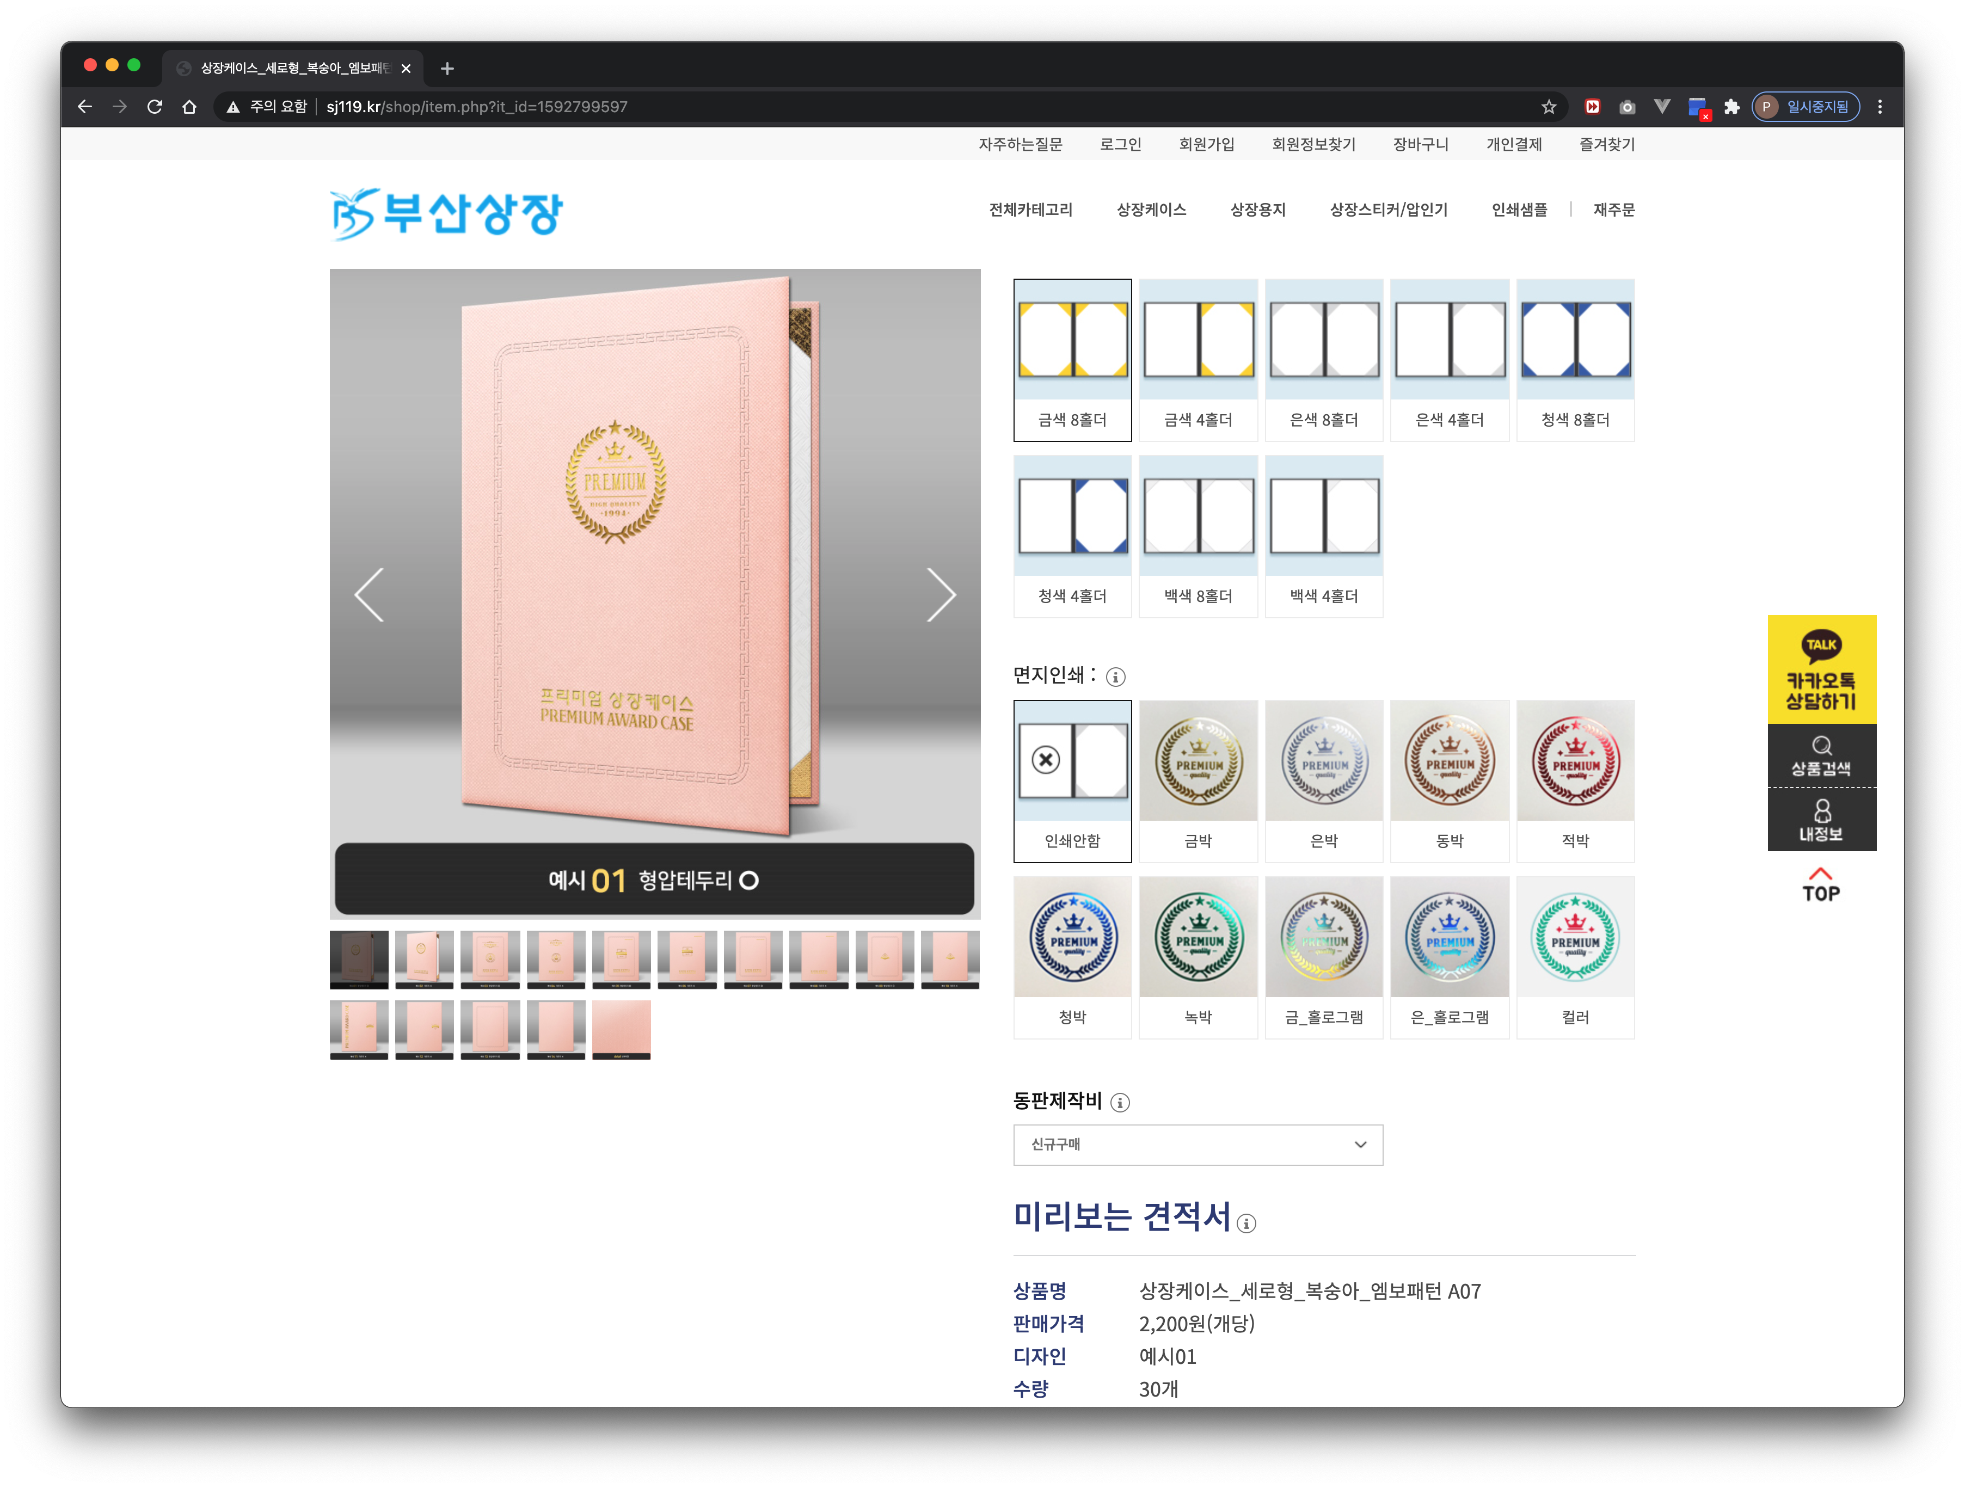The height and width of the screenshot is (1488, 1965).
Task: Open 전체카테고리 navigation menu
Action: pyautogui.click(x=1030, y=210)
